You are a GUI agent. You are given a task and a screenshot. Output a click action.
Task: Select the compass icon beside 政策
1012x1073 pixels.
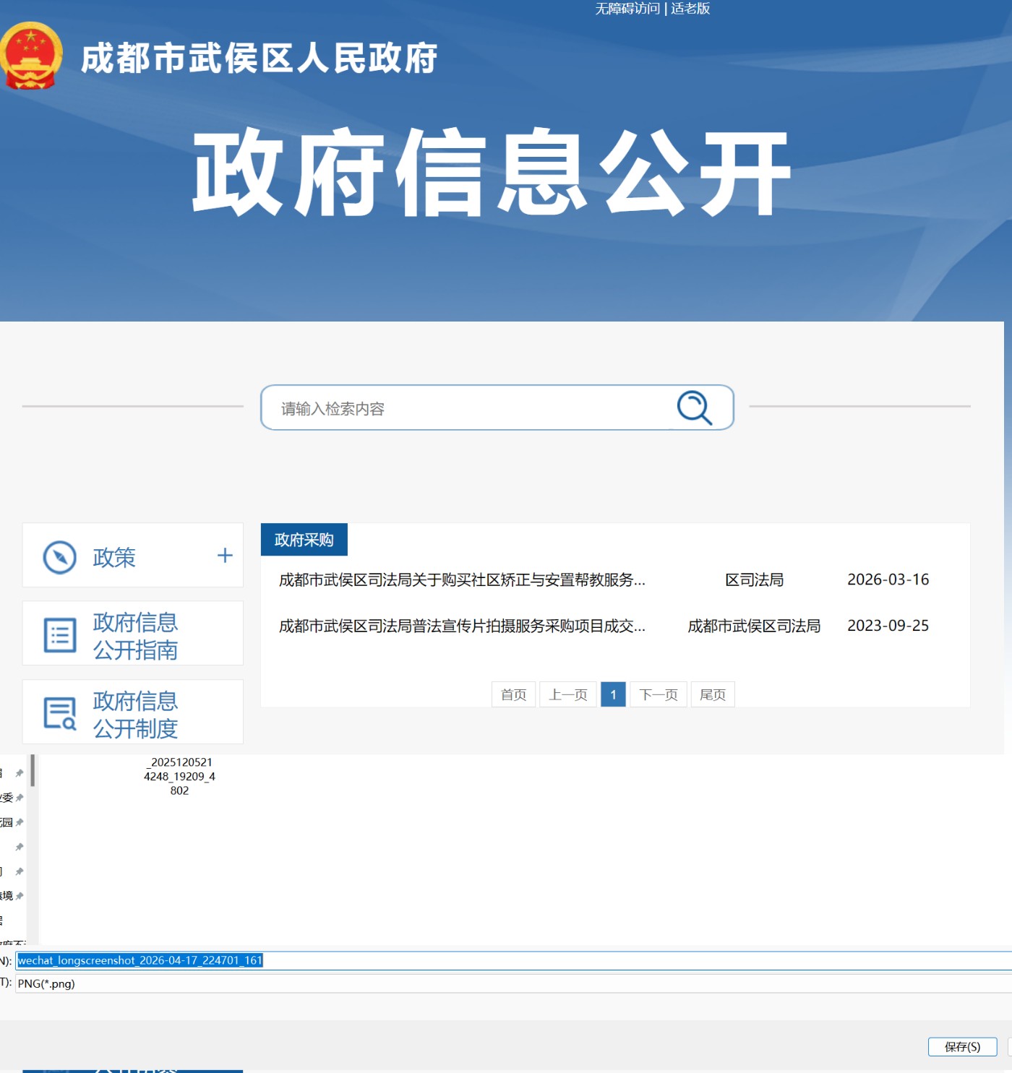(61, 556)
